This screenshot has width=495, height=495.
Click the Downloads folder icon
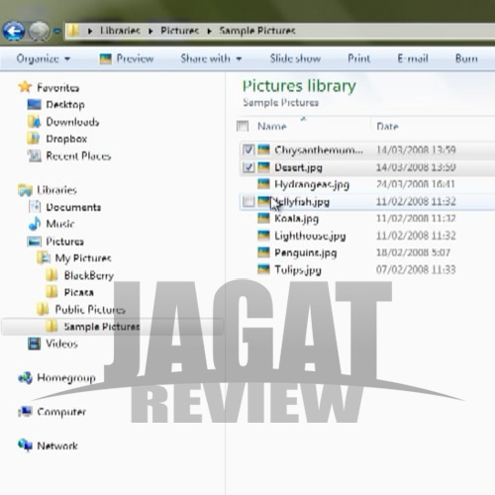pos(34,122)
